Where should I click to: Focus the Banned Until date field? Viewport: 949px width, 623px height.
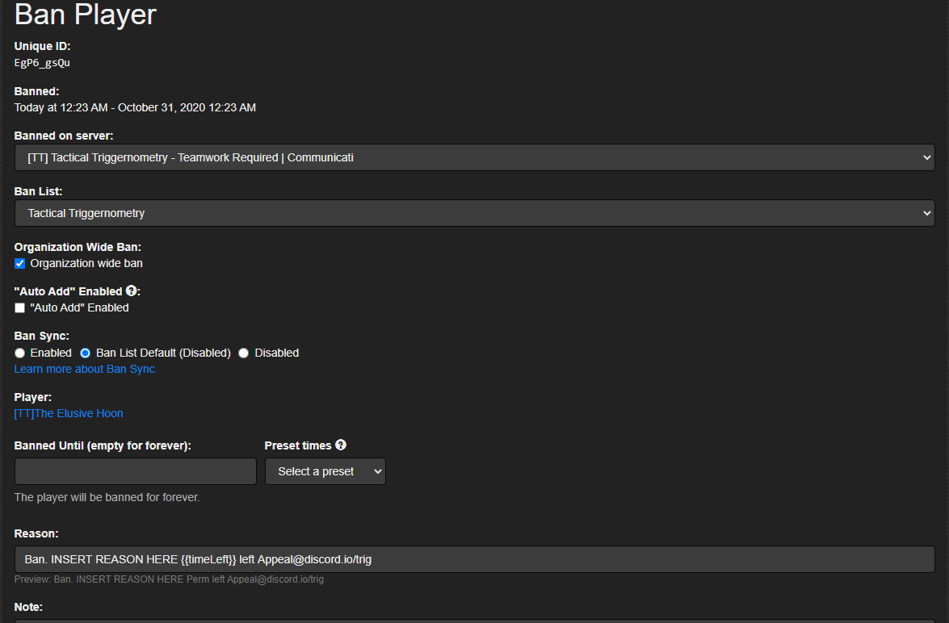(135, 471)
